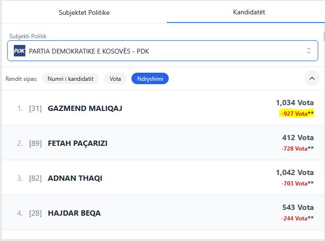325x241 pixels.
Task: Open Fetah Paçarizi candidate row
Action: click(x=77, y=143)
